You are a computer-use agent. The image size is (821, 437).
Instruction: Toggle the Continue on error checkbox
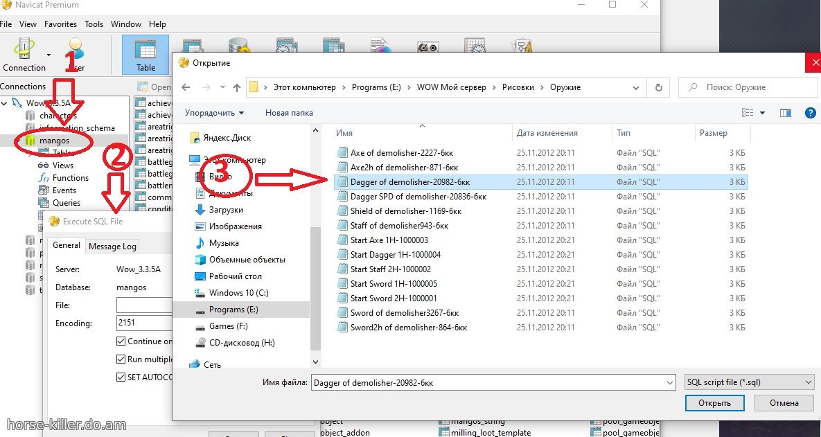pos(121,341)
